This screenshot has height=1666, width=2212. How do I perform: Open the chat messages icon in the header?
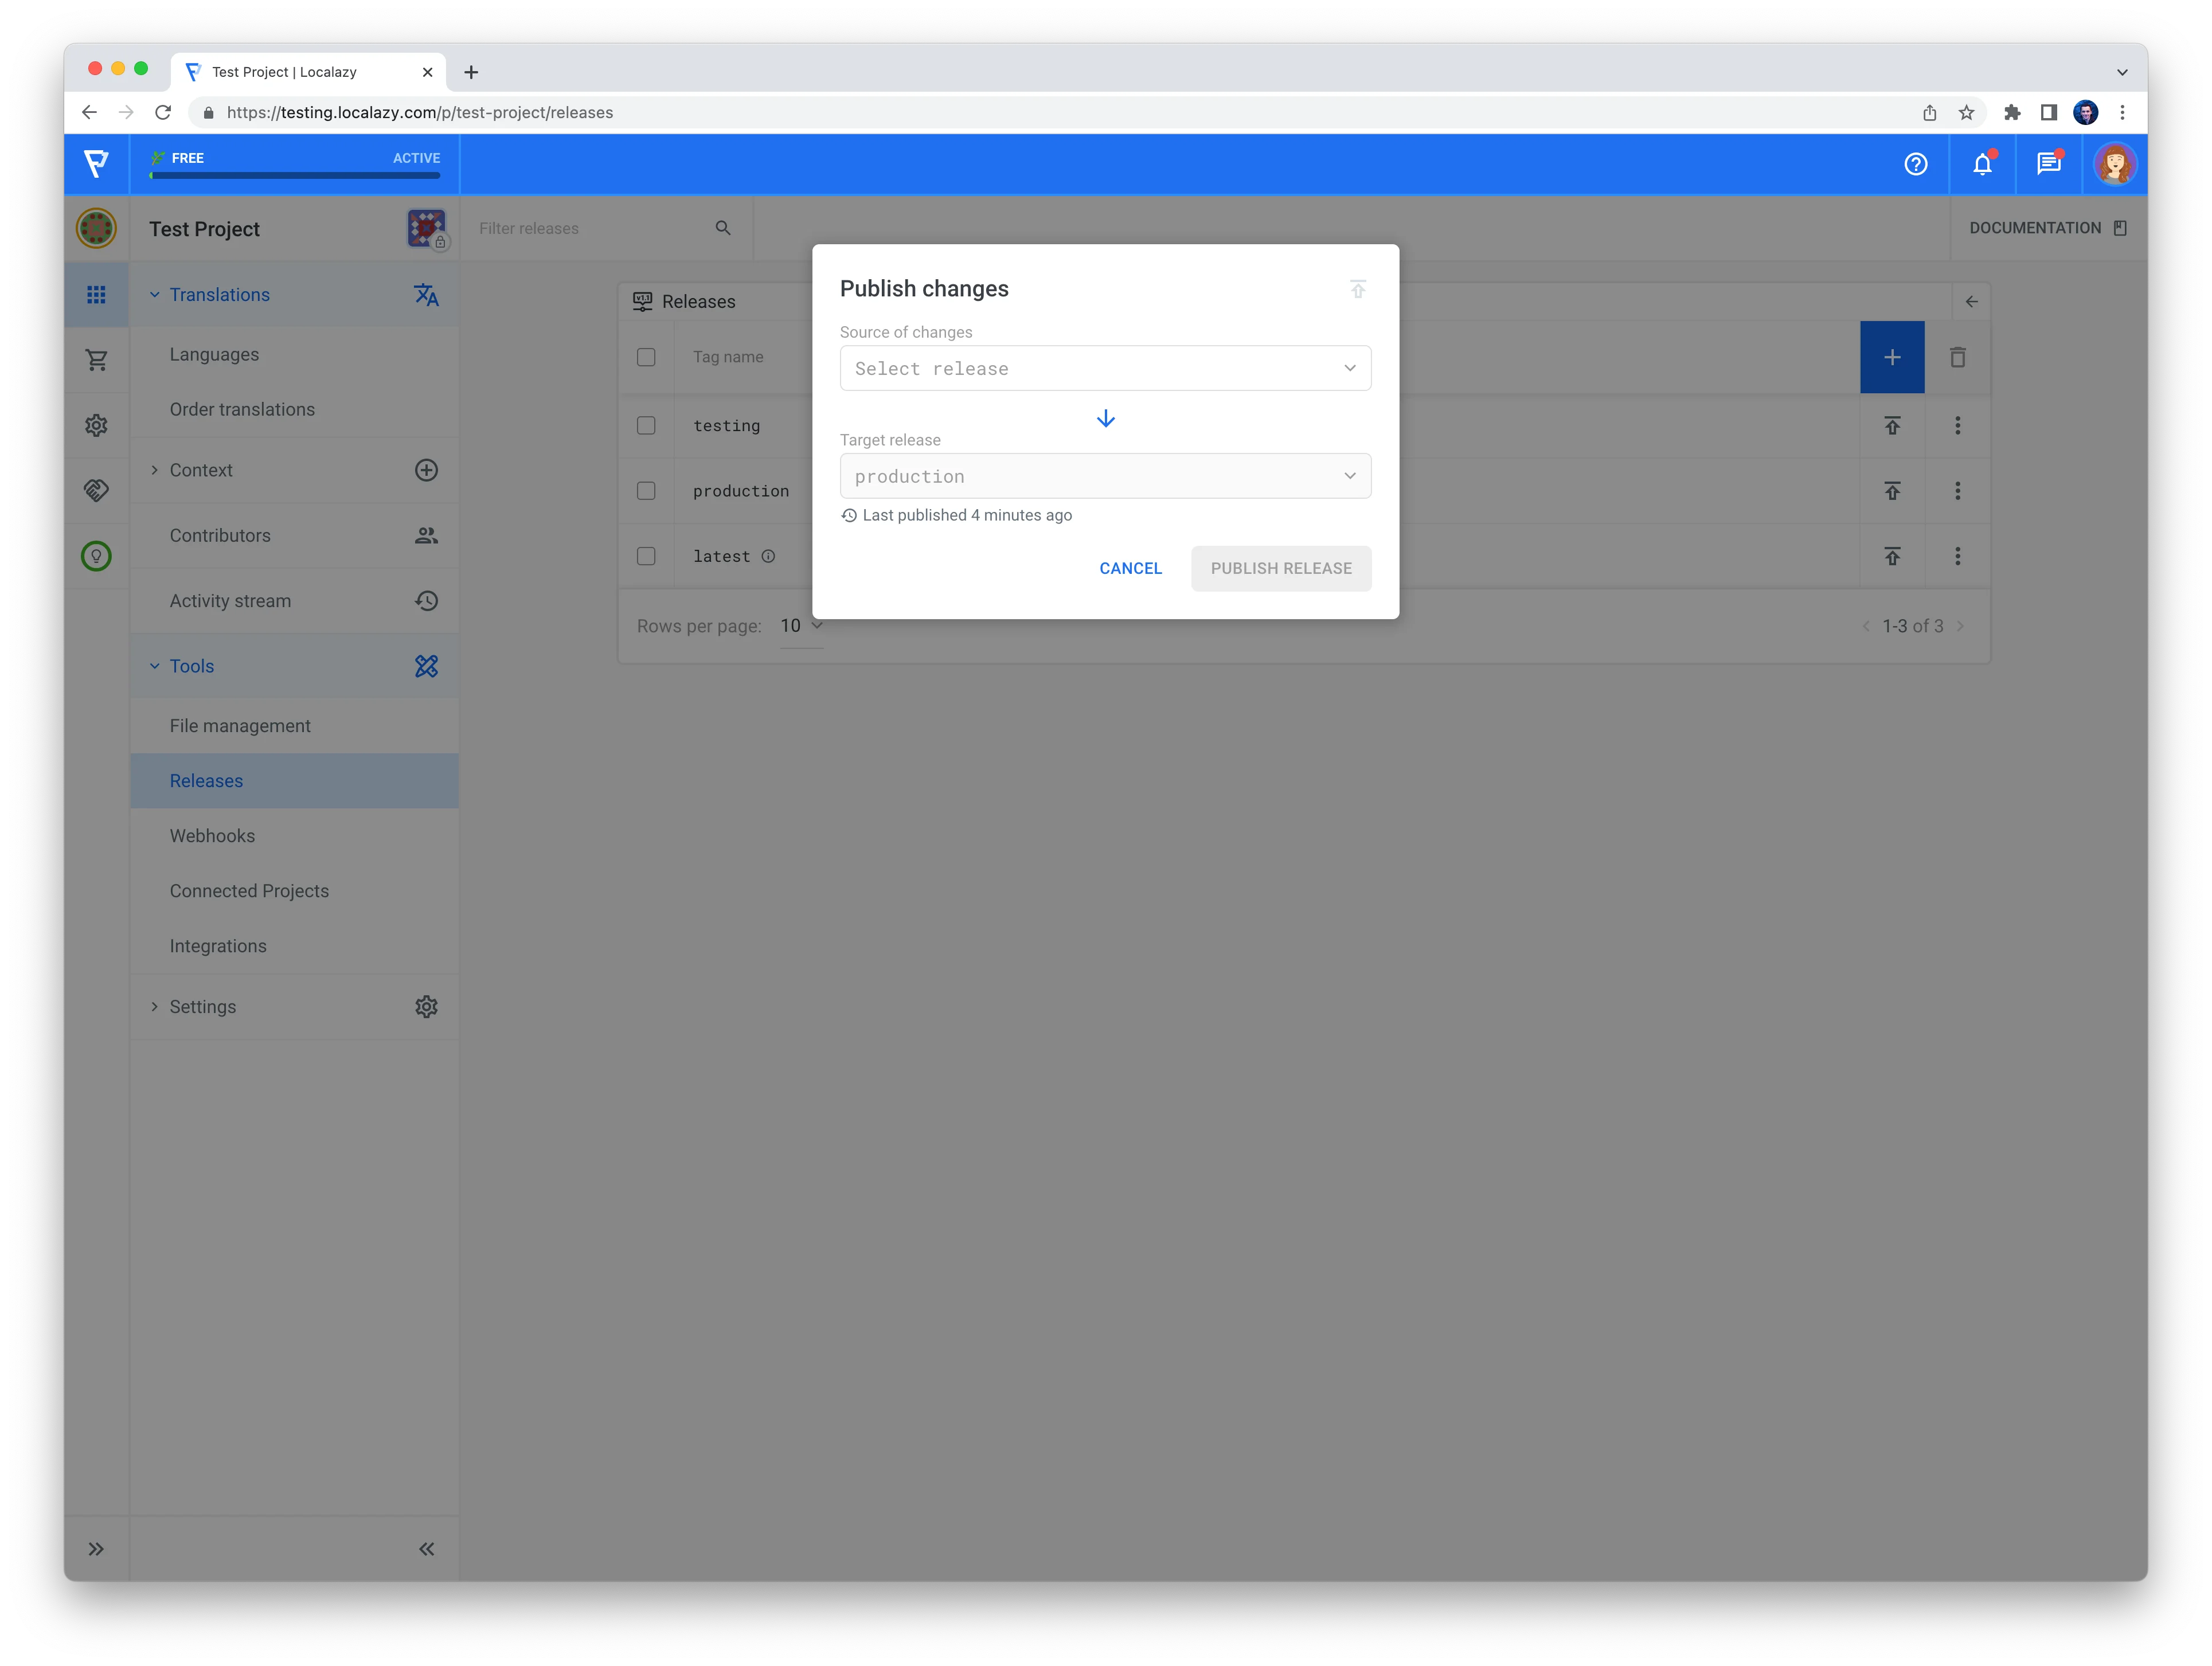(2048, 164)
